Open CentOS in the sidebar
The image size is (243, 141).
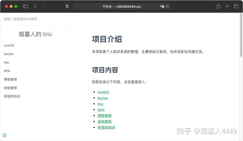tap(9, 46)
